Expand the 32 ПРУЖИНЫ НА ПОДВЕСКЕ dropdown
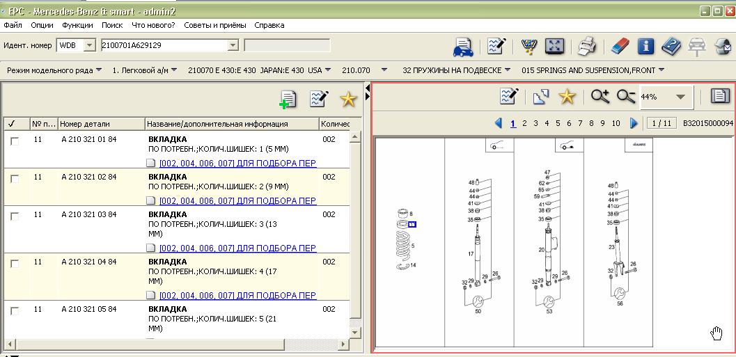Image resolution: width=736 pixels, height=357 pixels. tap(508, 70)
